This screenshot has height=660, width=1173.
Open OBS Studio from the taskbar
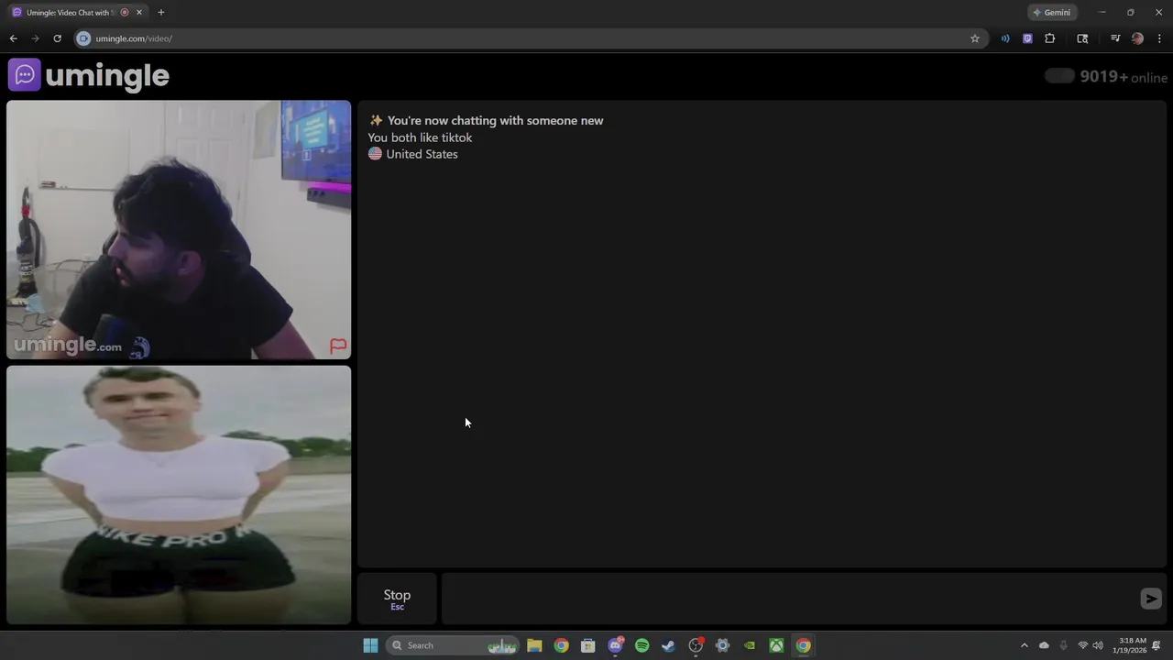(696, 645)
